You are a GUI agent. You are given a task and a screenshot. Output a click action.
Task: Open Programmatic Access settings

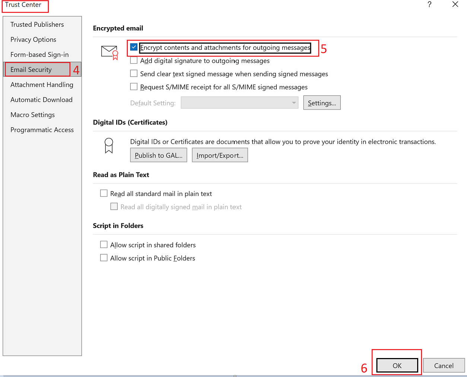click(x=42, y=130)
